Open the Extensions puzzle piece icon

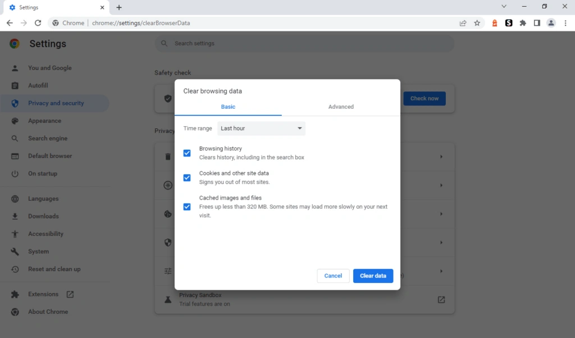[x=523, y=23]
